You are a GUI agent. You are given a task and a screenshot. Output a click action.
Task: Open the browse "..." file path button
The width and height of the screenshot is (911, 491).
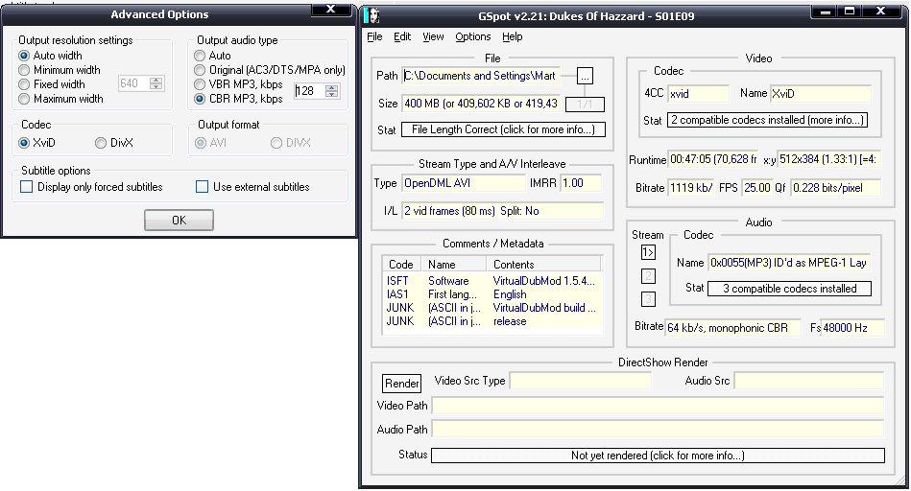click(585, 76)
